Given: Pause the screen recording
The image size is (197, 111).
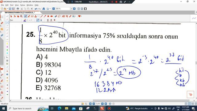Looking at the screenshot, I should (x=112, y=2).
